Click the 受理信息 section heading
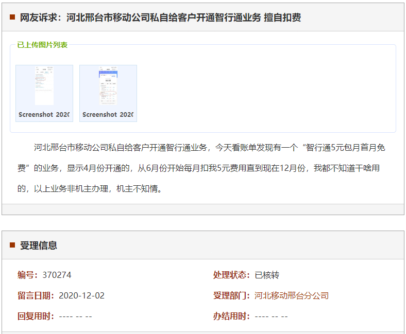 tap(39, 245)
